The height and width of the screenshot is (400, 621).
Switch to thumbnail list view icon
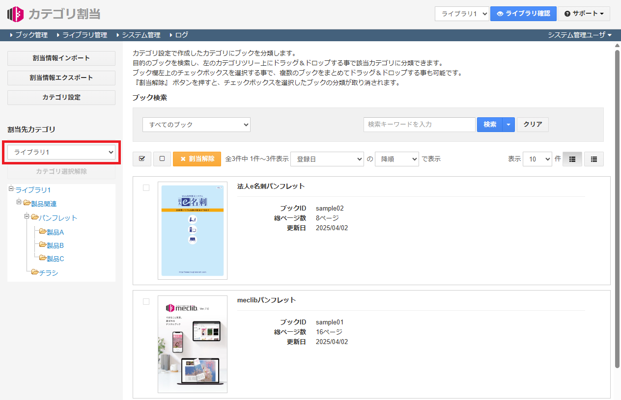coord(572,159)
